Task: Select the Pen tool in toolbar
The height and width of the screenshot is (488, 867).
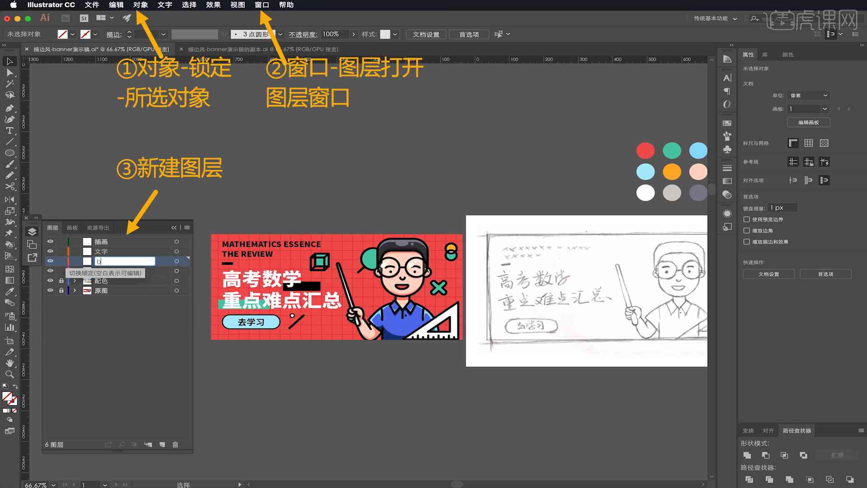Action: pyautogui.click(x=9, y=107)
